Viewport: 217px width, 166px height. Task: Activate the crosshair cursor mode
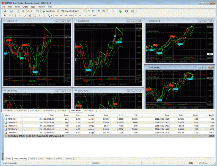(x=10, y=16)
